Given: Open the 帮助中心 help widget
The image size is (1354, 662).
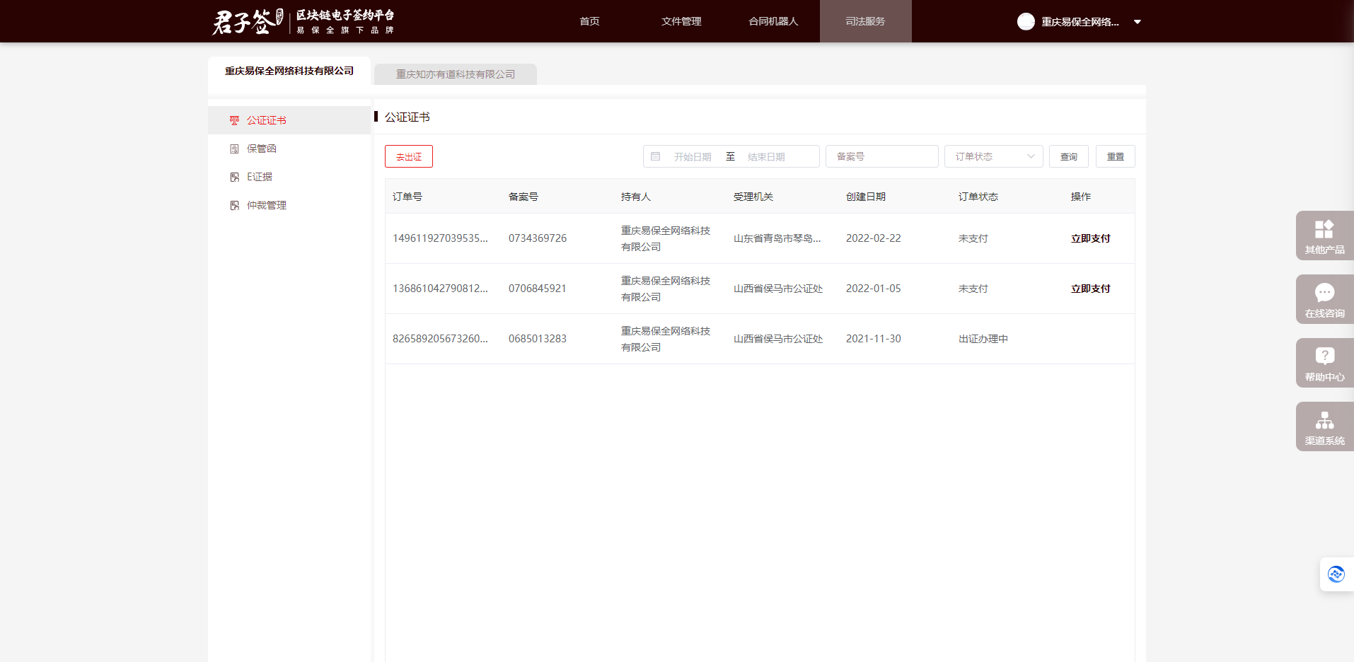Looking at the screenshot, I should click(1325, 363).
